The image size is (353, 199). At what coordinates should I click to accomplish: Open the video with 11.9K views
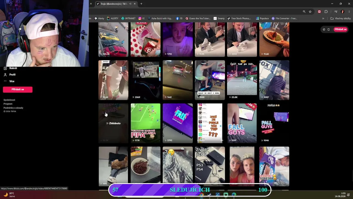click(x=210, y=40)
